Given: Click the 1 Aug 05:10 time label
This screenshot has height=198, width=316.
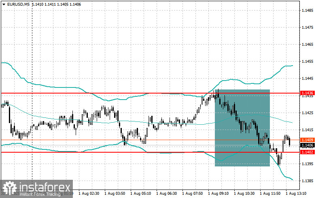Looking at the screenshot, I should [x=141, y=194].
